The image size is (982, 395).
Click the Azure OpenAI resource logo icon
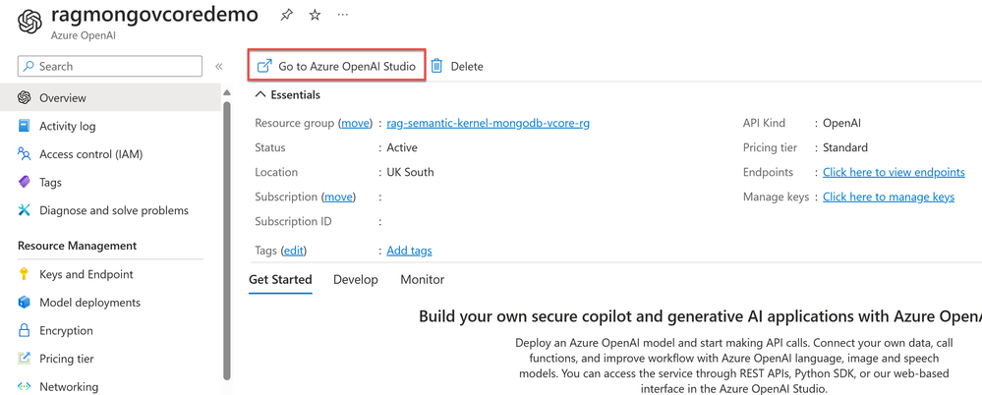click(29, 22)
